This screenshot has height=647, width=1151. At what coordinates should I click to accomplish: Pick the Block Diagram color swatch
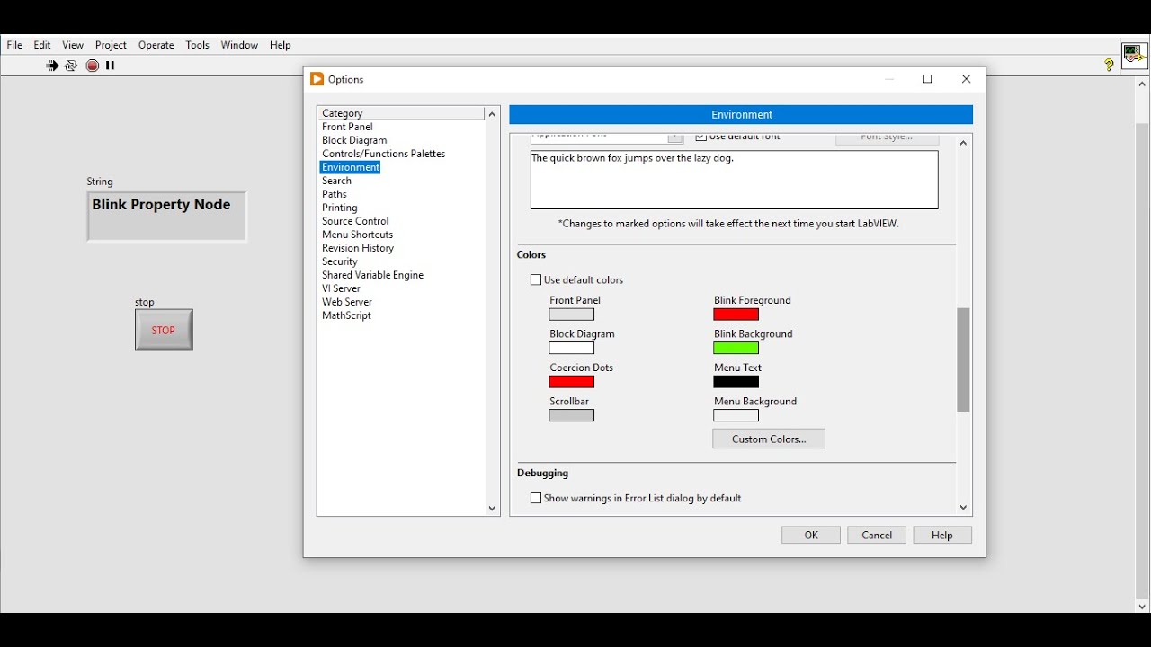point(572,349)
